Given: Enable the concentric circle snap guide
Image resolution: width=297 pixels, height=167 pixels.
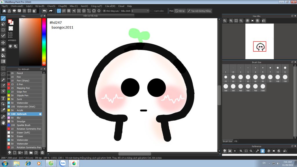Looking at the screenshot, I should click(x=84, y=11).
